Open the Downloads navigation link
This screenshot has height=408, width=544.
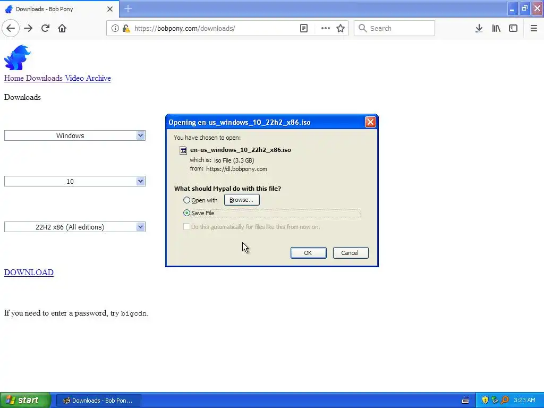click(x=44, y=78)
